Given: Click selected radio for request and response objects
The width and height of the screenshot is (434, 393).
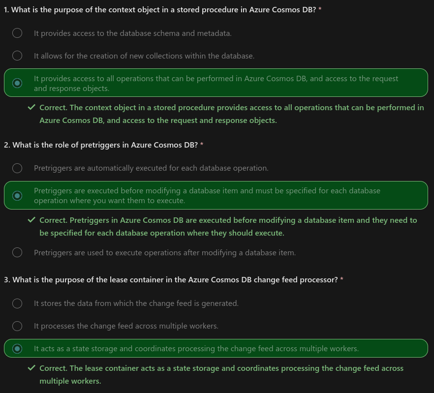Looking at the screenshot, I should pyautogui.click(x=17, y=83).
